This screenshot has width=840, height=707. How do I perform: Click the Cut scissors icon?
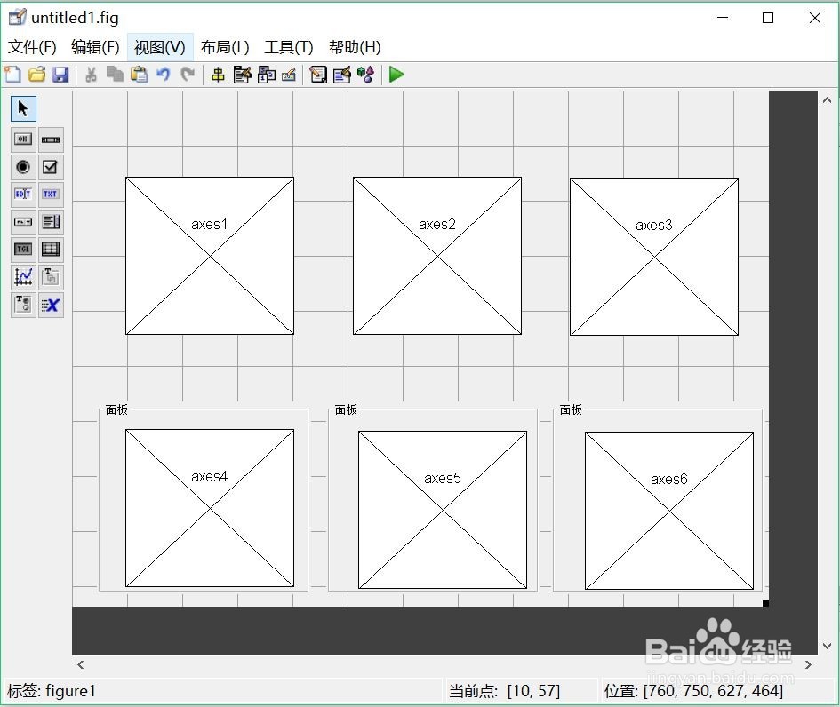click(x=91, y=75)
